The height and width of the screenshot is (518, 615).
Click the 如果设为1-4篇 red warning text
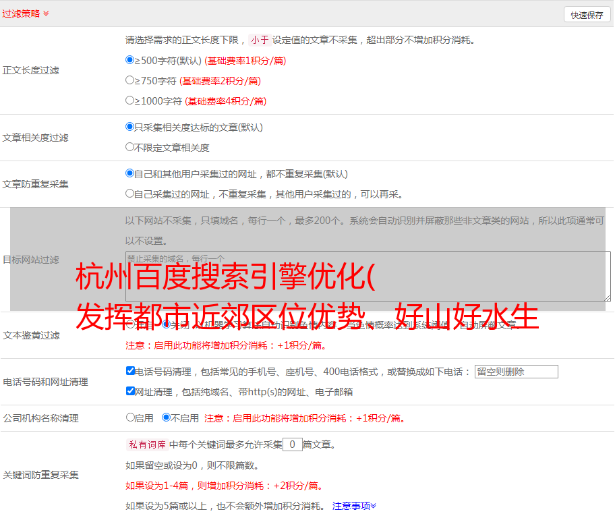pyautogui.click(x=225, y=486)
